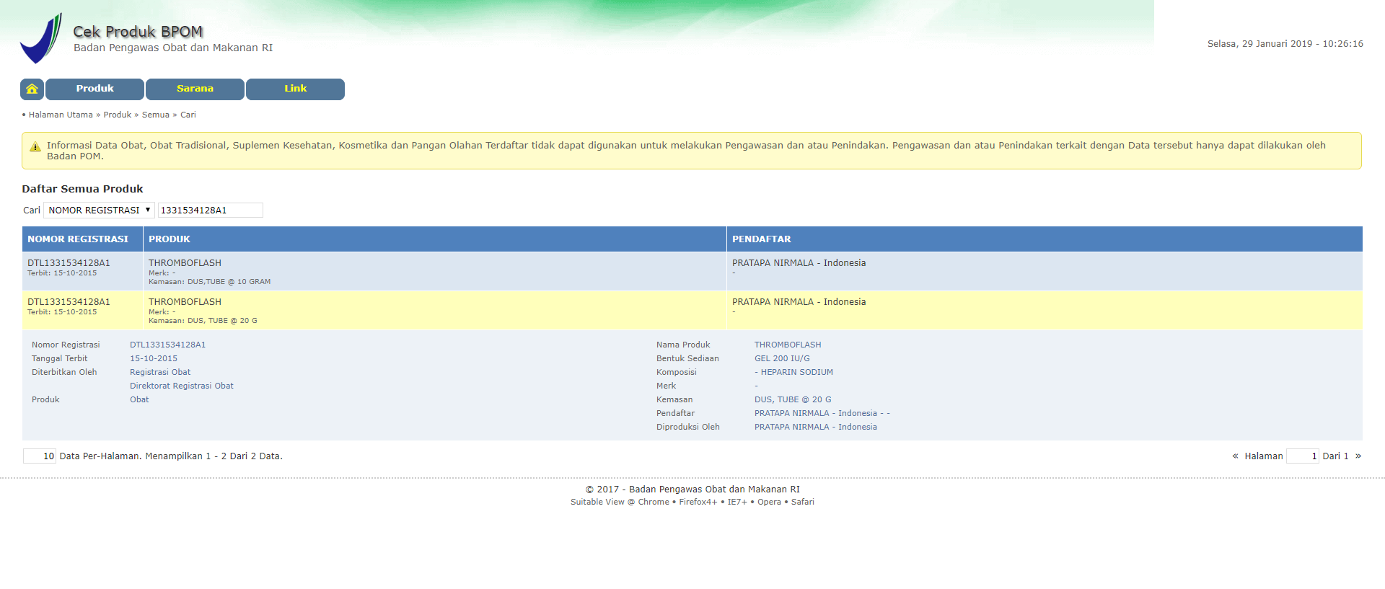The width and height of the screenshot is (1385, 589).
Task: Click the date and time in header
Action: pos(1285,44)
